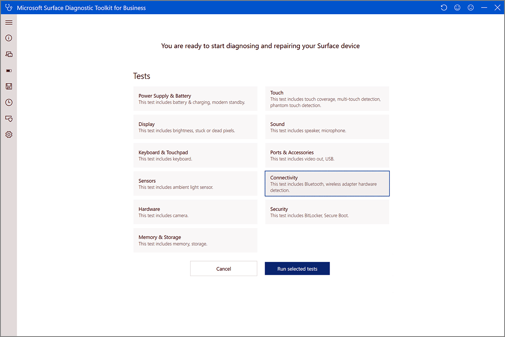Viewport: 505px width, 337px height.
Task: Enable the Security test
Action: [x=327, y=212]
